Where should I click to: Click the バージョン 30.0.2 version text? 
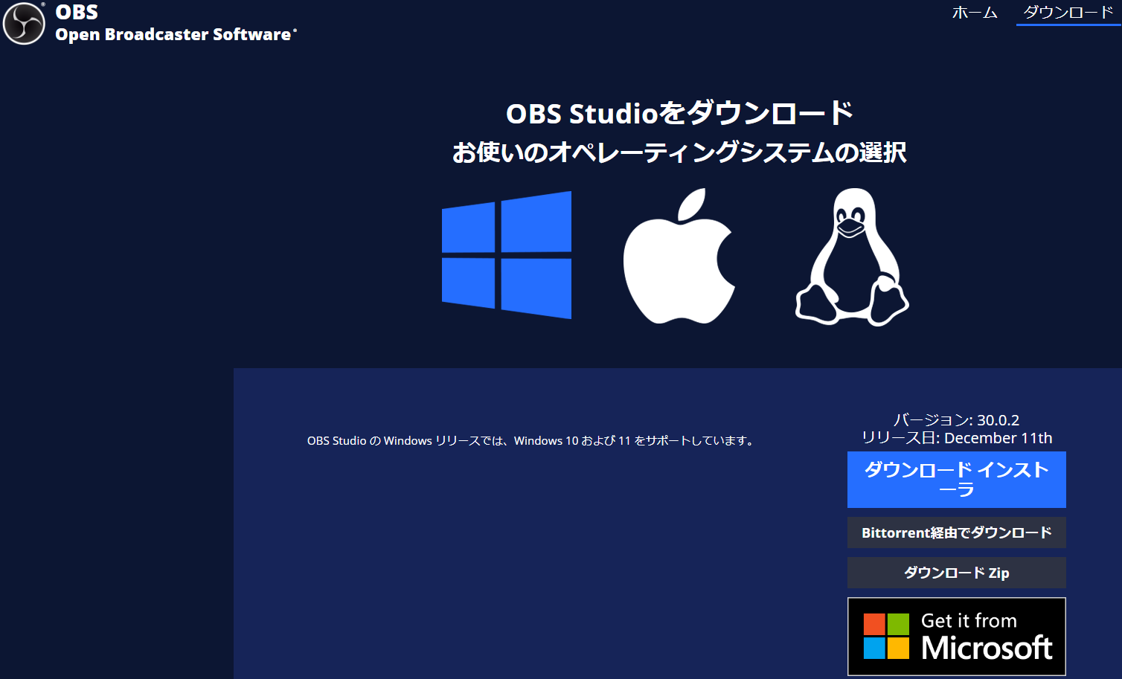956,419
